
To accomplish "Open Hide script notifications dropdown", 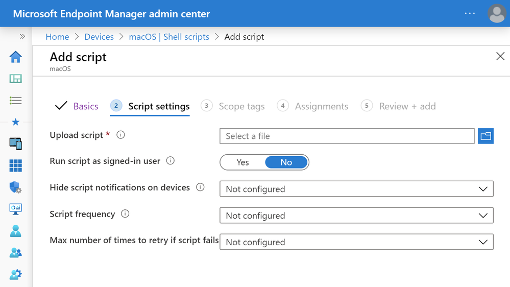I will pyautogui.click(x=356, y=189).
